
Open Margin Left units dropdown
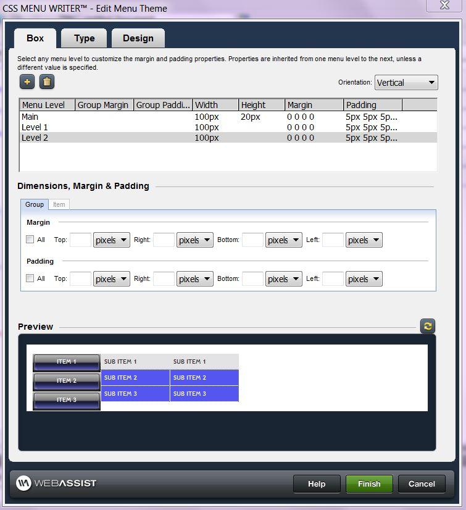364,240
